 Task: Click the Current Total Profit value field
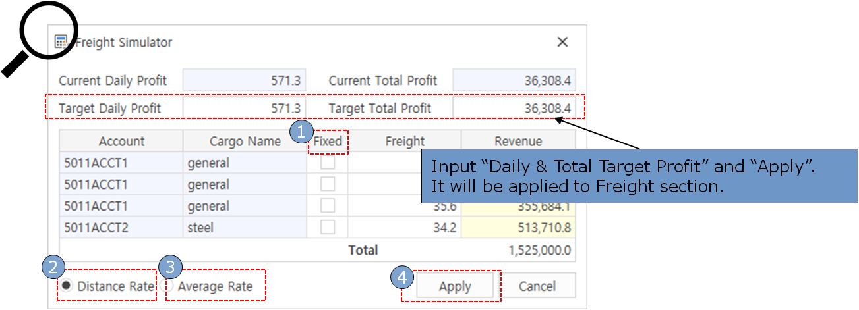(514, 81)
